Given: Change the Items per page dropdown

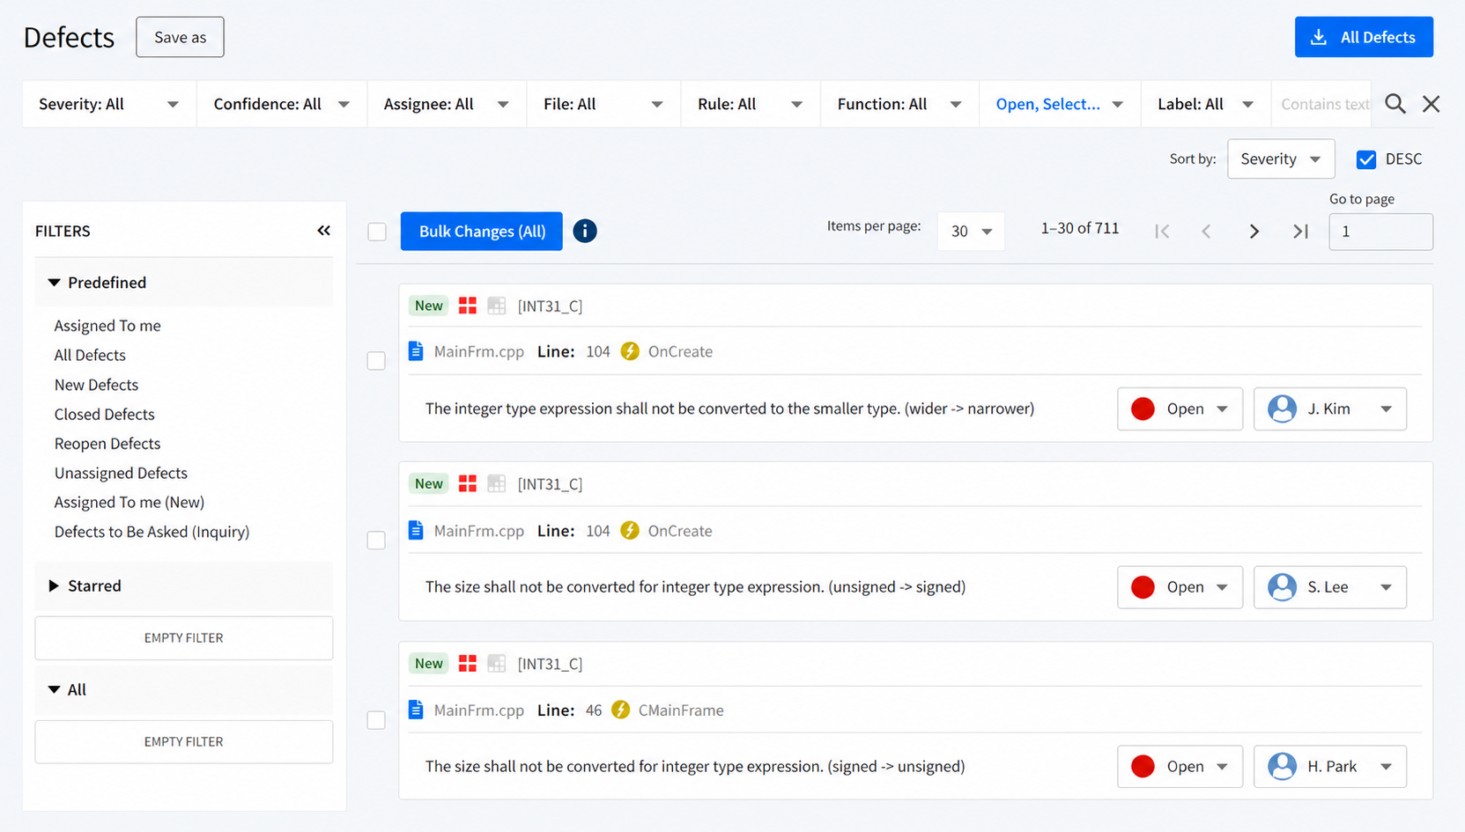Looking at the screenshot, I should click(971, 231).
